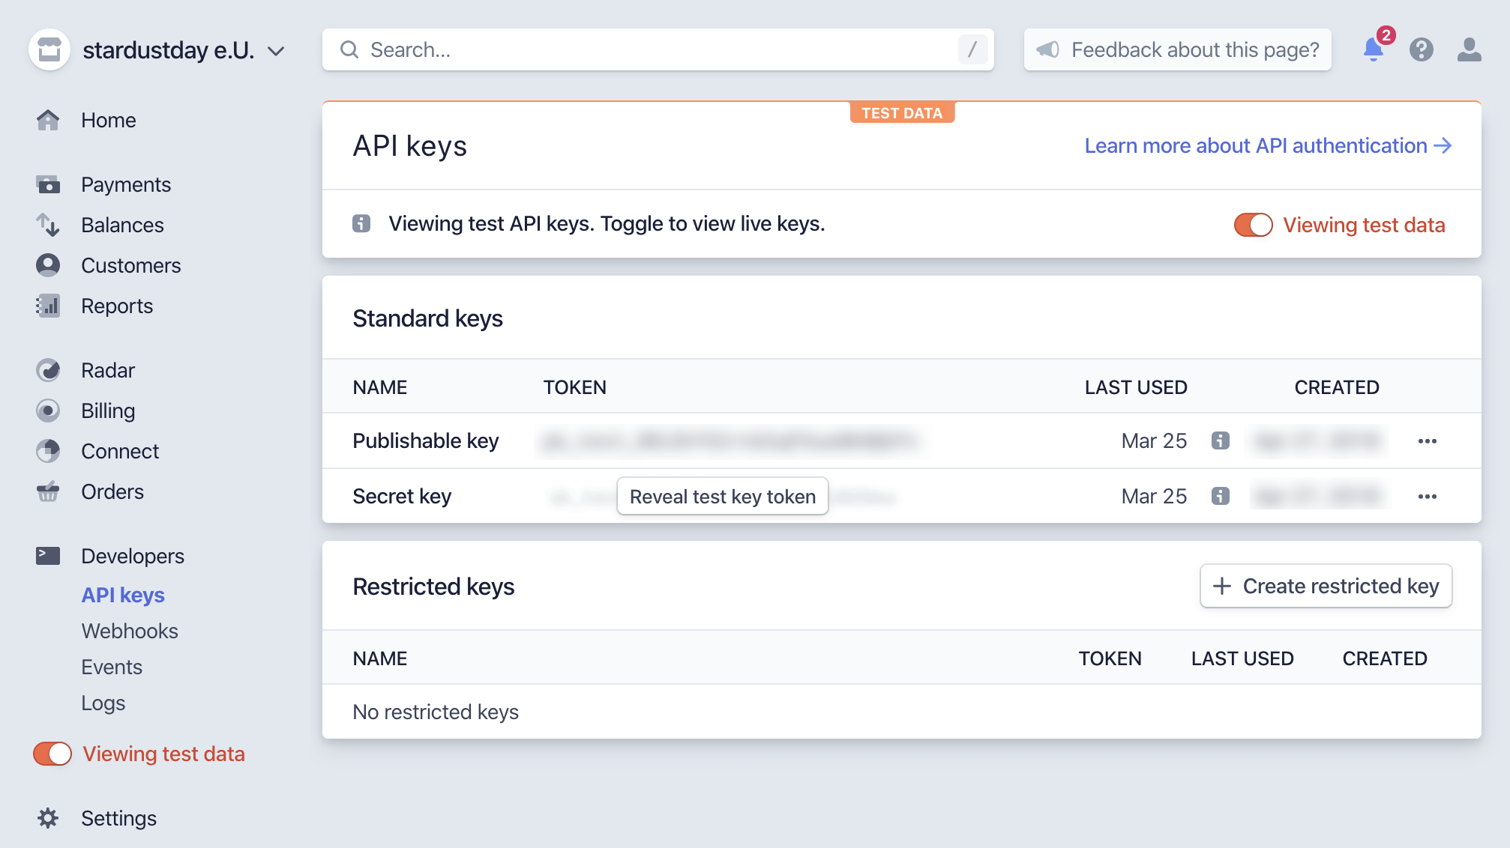Image resolution: width=1510 pixels, height=848 pixels.
Task: Click CREATED header in Standard keys
Action: click(x=1337, y=387)
